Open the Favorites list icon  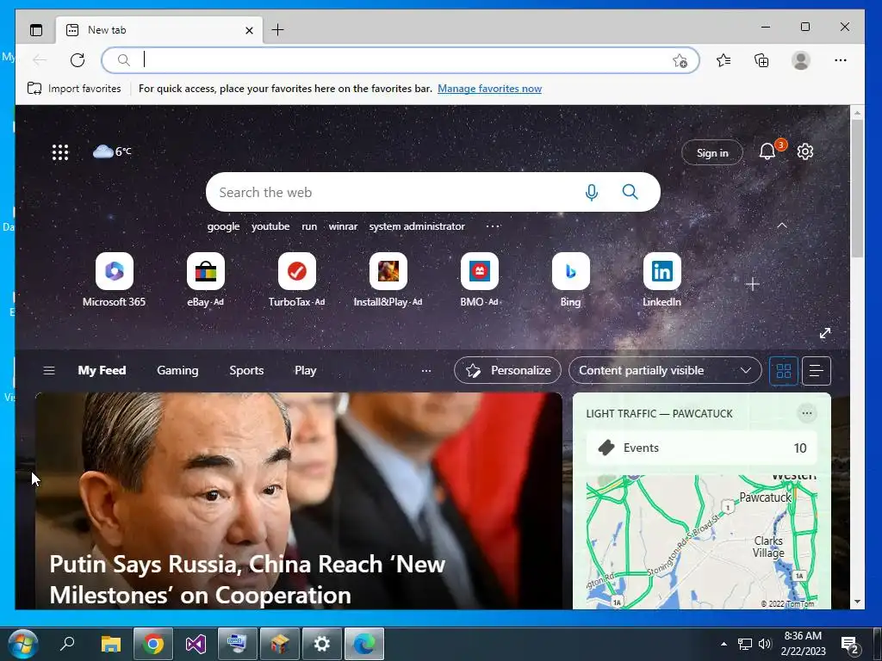coord(724,60)
